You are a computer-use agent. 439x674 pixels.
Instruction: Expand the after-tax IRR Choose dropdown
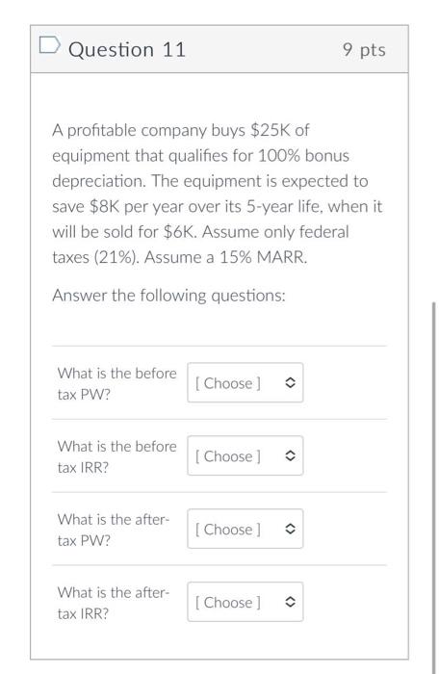[x=245, y=602]
